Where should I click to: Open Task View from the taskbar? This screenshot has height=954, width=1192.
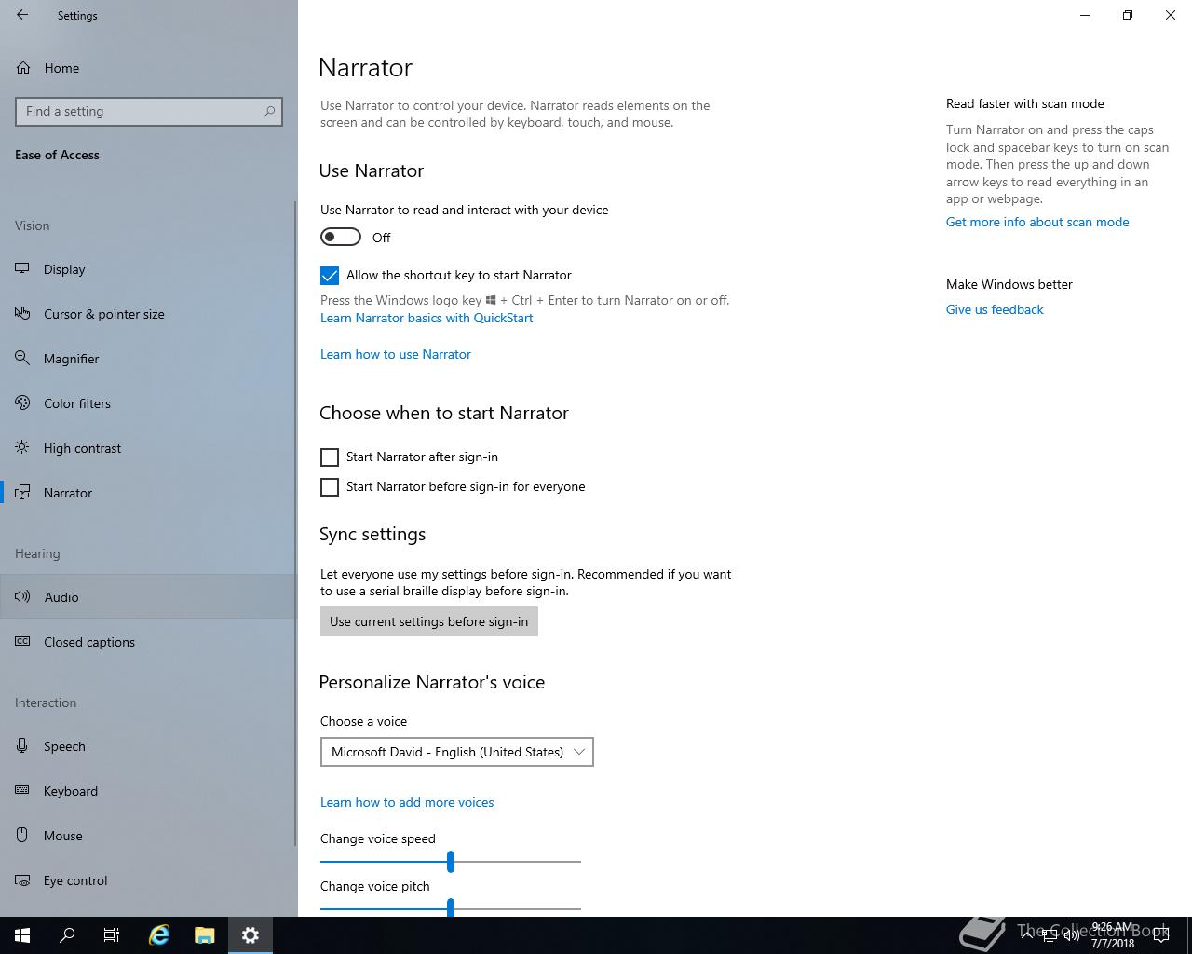point(112,935)
